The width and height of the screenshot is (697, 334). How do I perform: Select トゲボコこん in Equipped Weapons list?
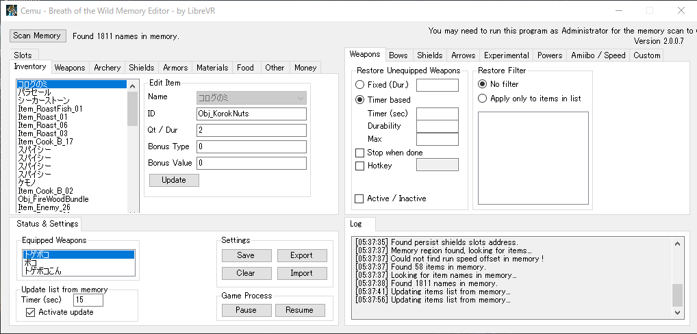point(78,271)
